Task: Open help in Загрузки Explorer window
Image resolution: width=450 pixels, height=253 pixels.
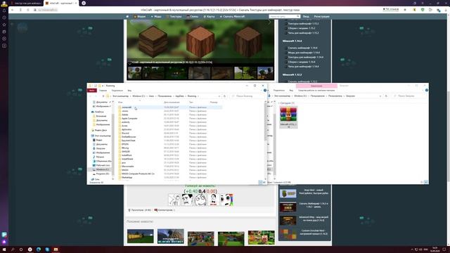Action: pyautogui.click(x=427, y=90)
